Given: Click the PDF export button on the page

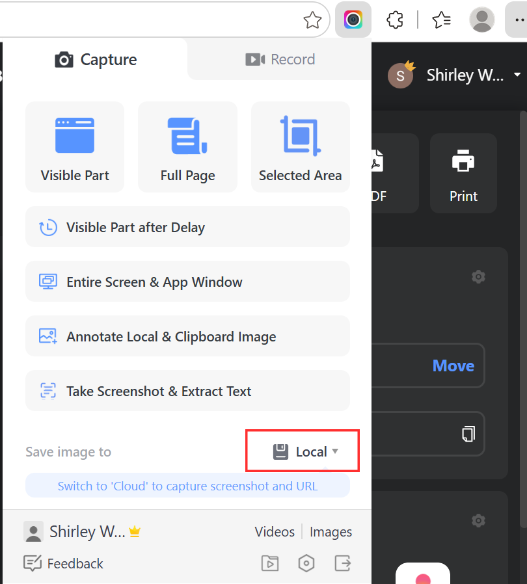Looking at the screenshot, I should coord(395,174).
